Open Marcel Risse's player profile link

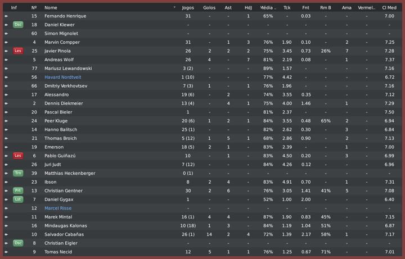tap(58, 208)
